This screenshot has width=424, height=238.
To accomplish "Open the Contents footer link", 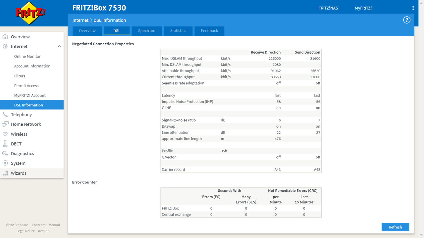I will tap(38, 225).
